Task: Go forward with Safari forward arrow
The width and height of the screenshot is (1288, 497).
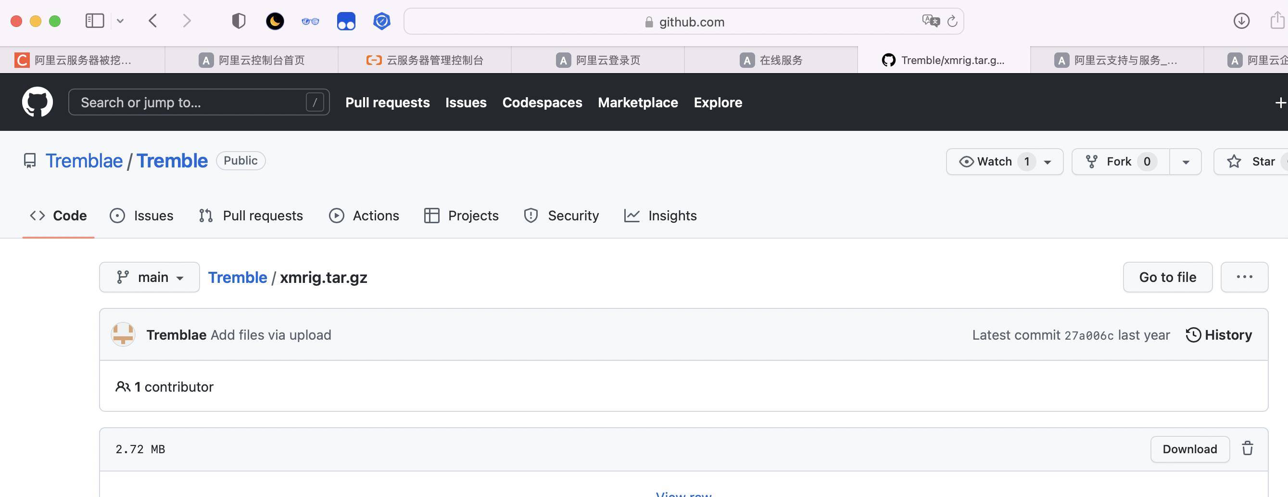Action: (x=187, y=21)
